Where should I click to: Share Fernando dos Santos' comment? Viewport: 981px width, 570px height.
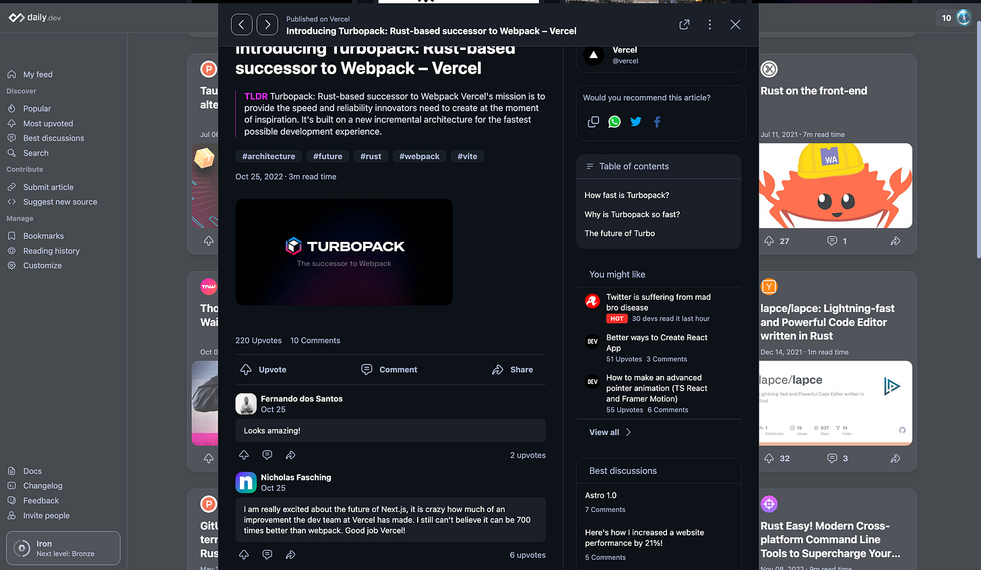290,455
